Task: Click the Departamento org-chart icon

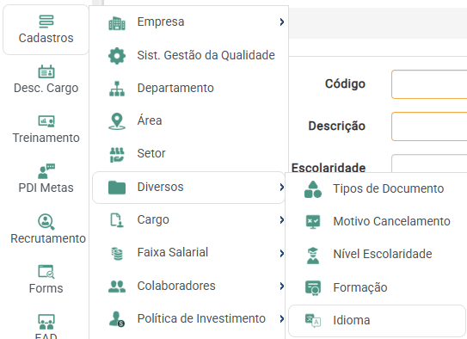Action: tap(117, 89)
